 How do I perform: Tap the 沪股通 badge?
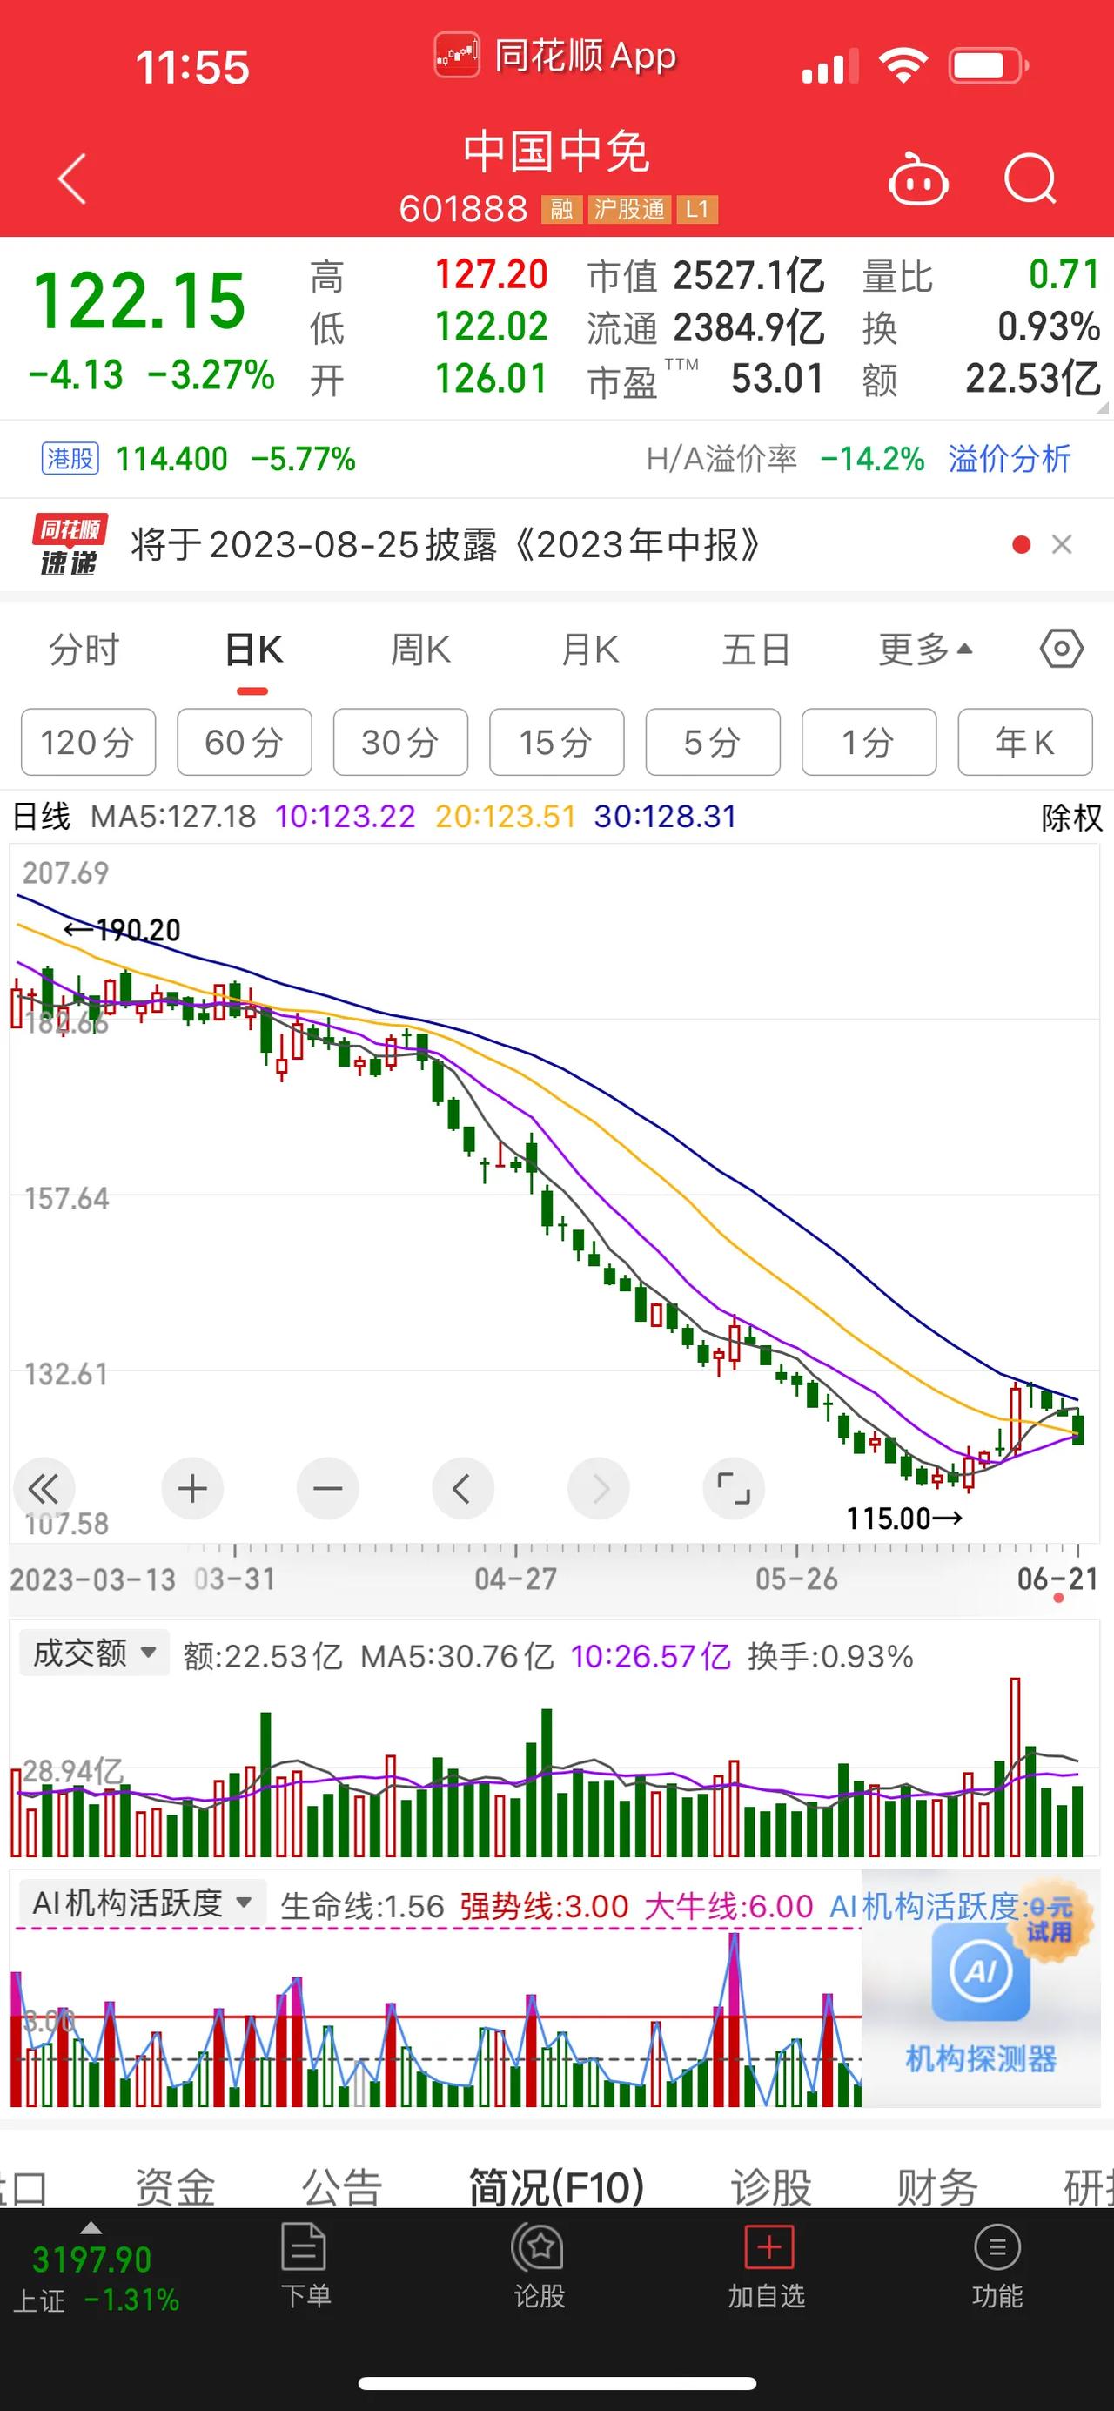[628, 209]
